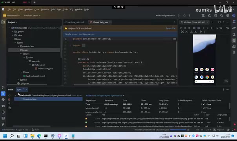
Task: Open the Run tool window play icon
Action: click(x=3, y=87)
